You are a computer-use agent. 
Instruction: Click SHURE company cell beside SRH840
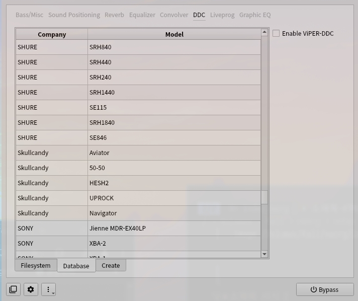click(x=52, y=47)
